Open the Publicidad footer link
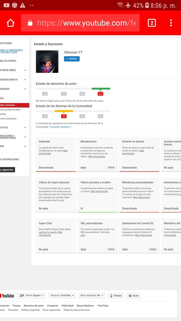Image resolution: width=181 pixels, height=321 pixels. pyautogui.click(x=68, y=305)
